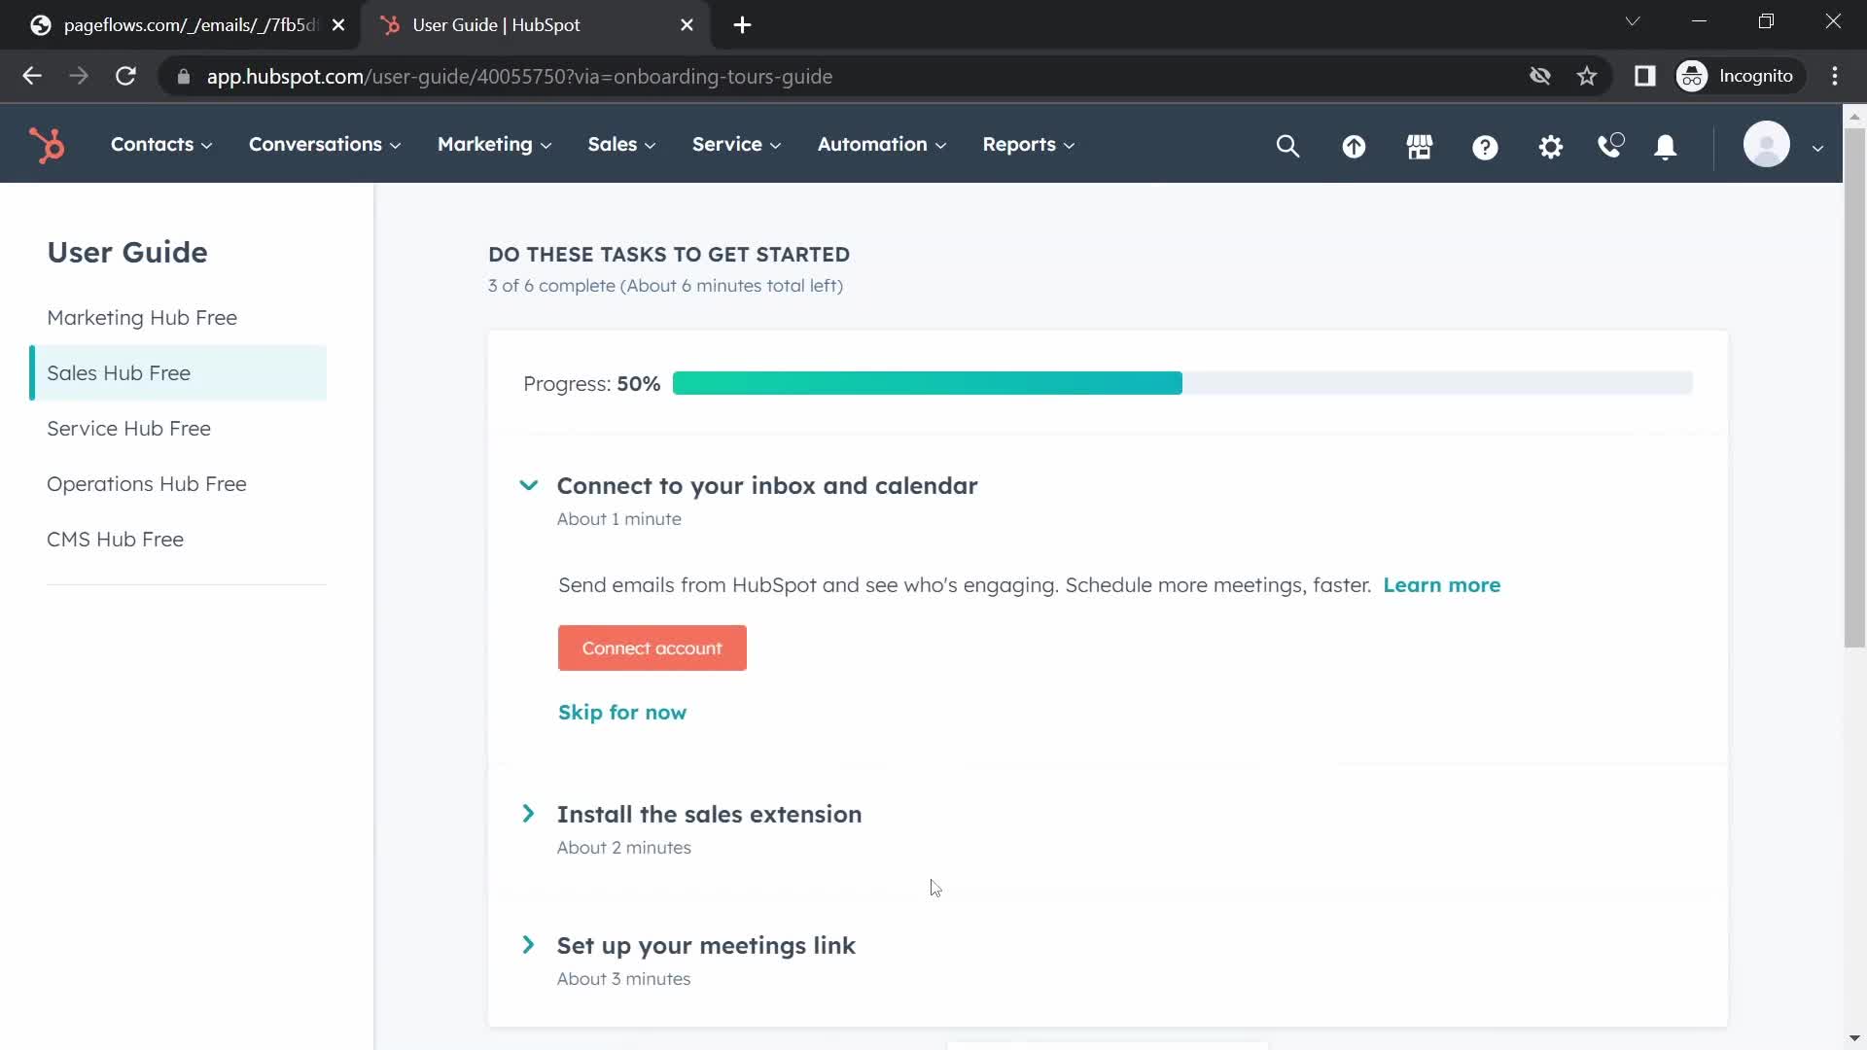Reload the page with refresh icon

(125, 76)
